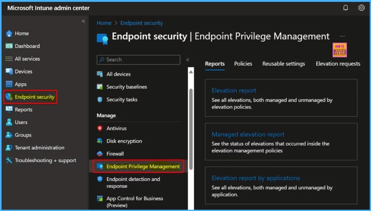The height and width of the screenshot is (211, 371).
Task: Click Groups people icon in sidebar
Action: click(9, 135)
